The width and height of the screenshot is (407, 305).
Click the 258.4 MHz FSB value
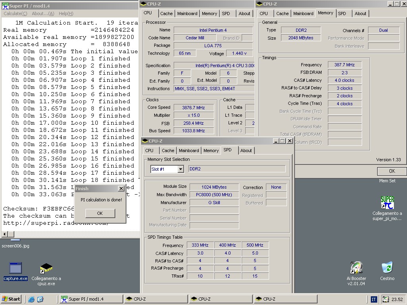point(194,123)
